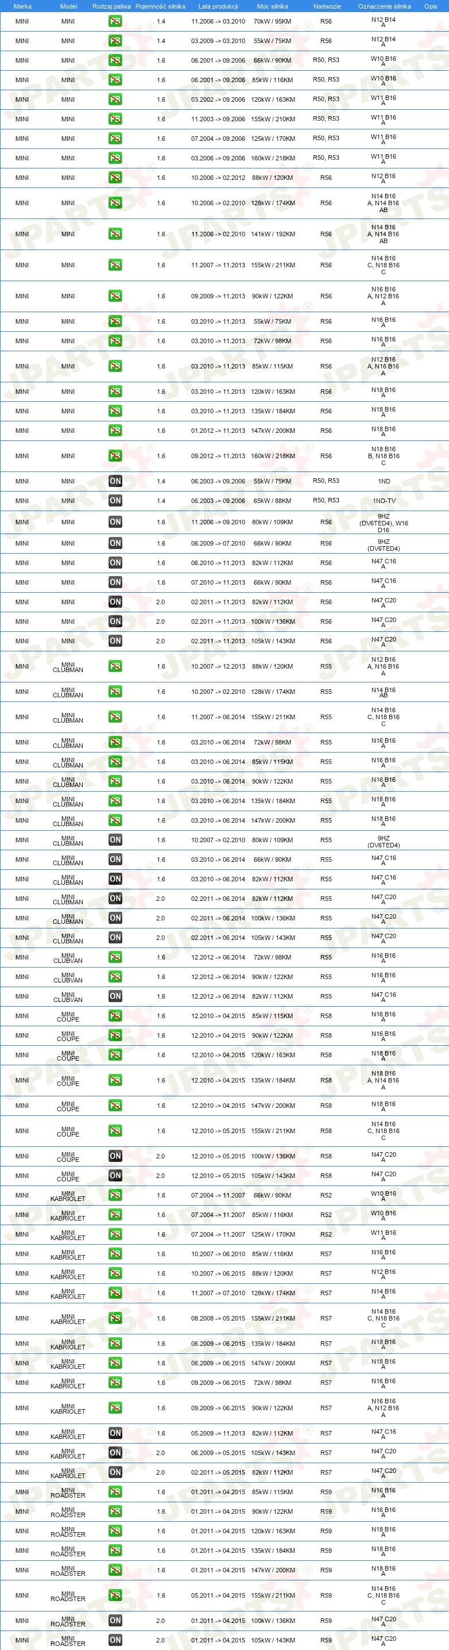Click 'MINI CLUBVAN' model cell in the 72kW / 98KM row

(68, 958)
